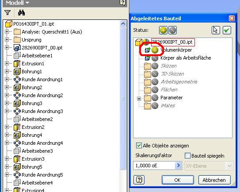Screen dimensions: 240x192
Task: Toggle exclude status icon beside Parameter
Action: (155, 98)
